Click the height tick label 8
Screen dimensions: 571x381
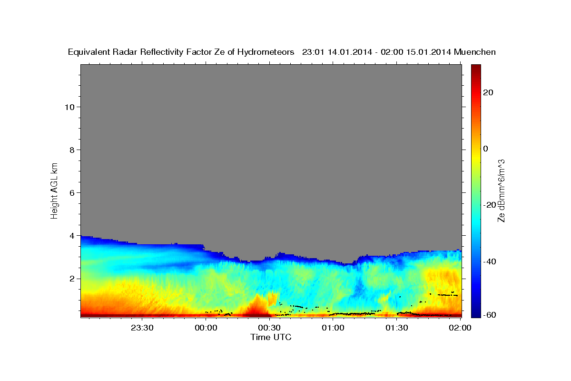pos(71,150)
